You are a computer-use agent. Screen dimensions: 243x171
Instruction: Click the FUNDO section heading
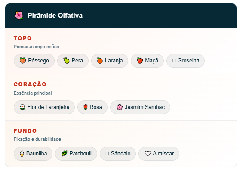[25, 131]
